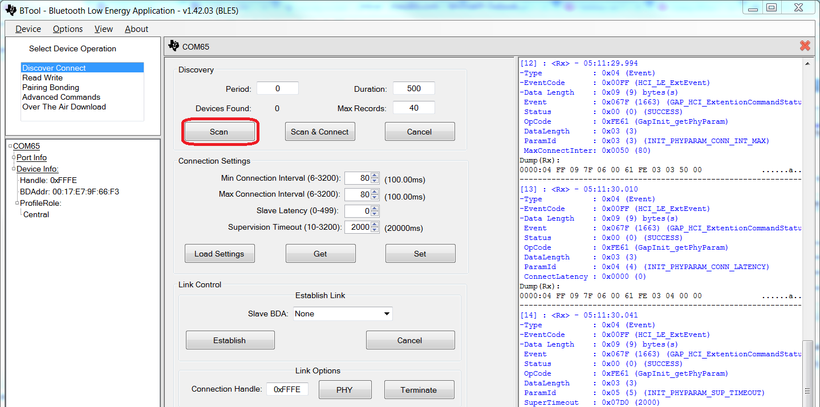Decrease Max Connection Interval with down arrow
The image size is (820, 407).
point(375,198)
